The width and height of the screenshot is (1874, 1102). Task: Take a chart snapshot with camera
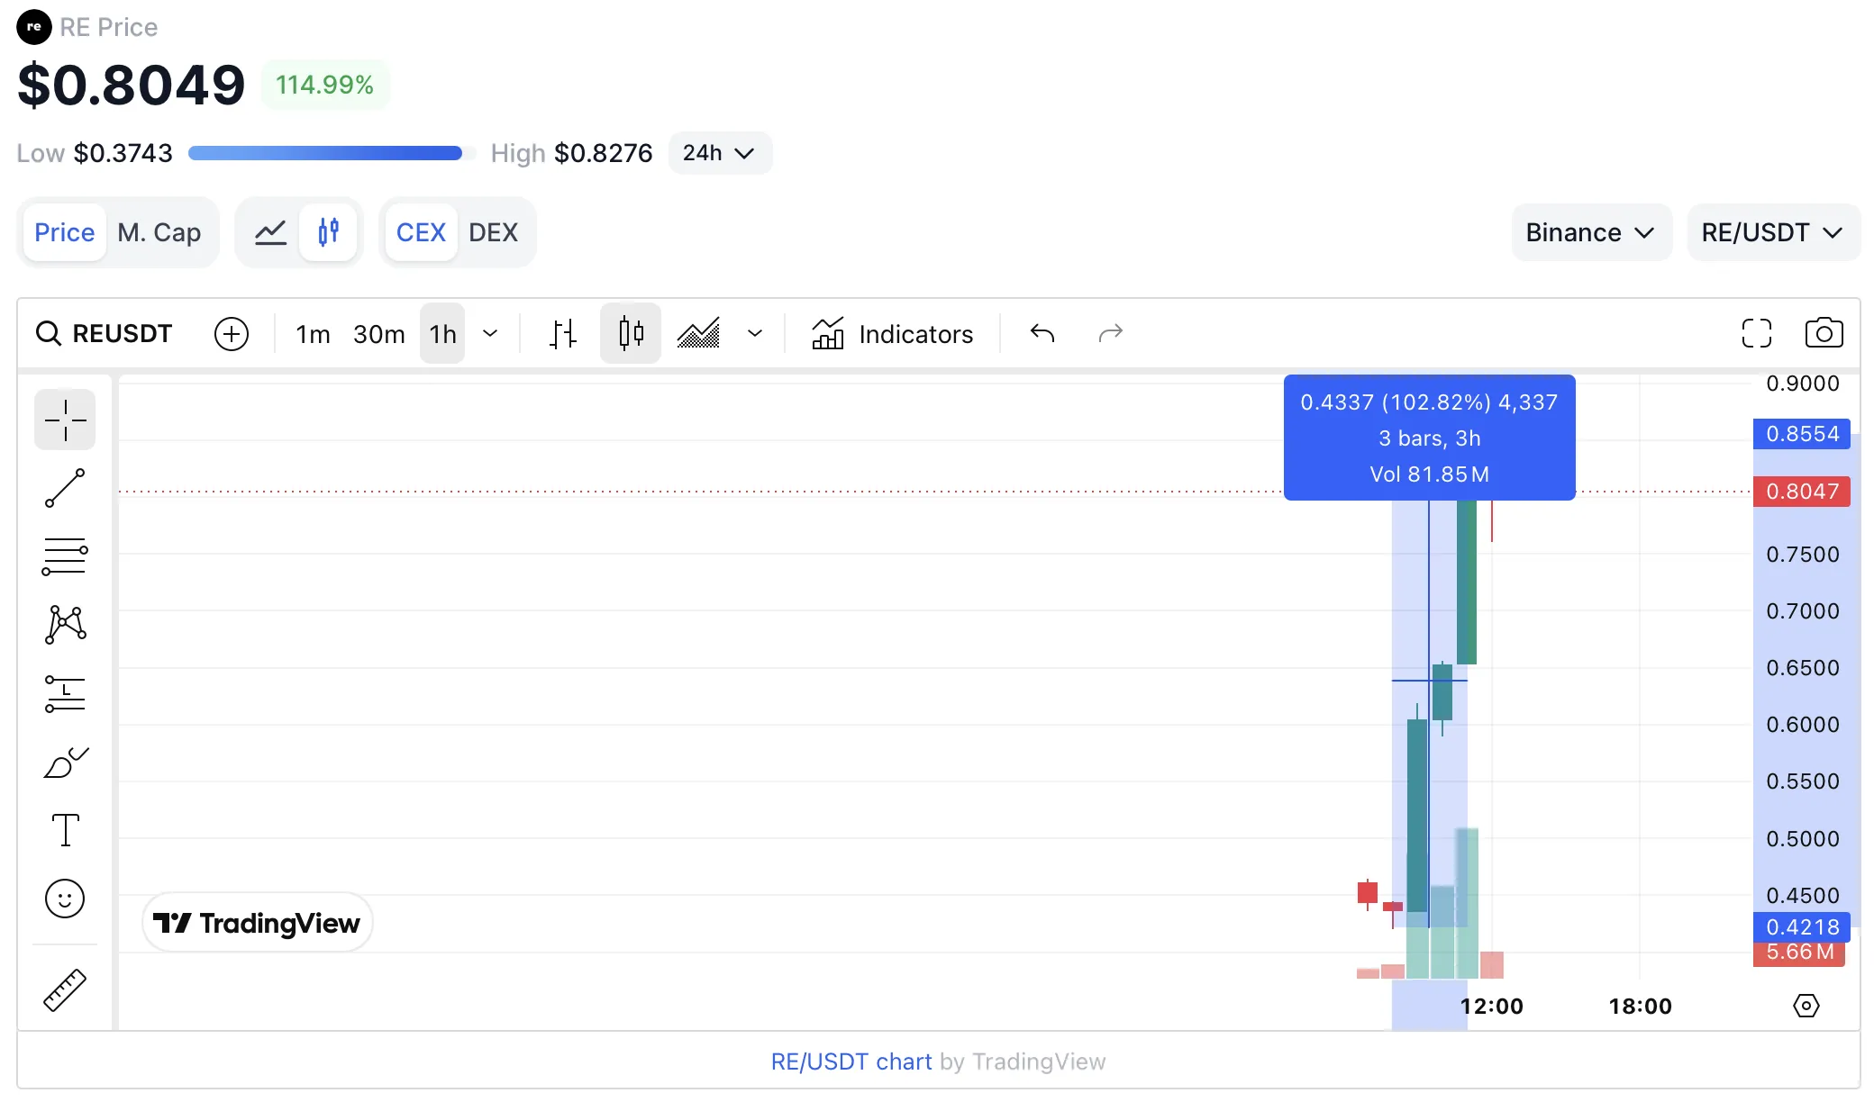(1824, 334)
